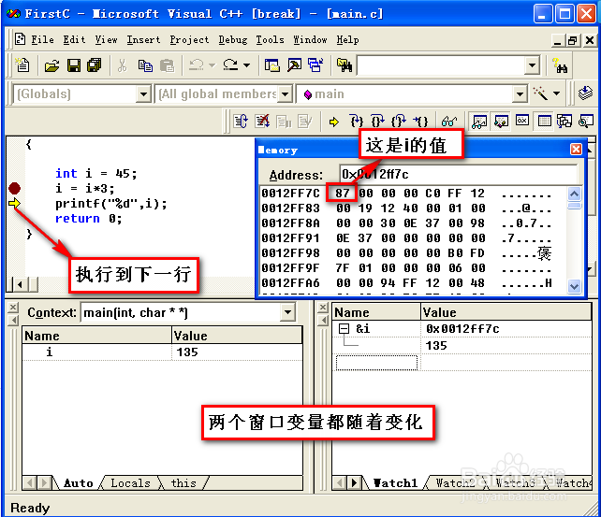Click the Step Over icon
This screenshot has height=517, width=601.
tap(378, 122)
